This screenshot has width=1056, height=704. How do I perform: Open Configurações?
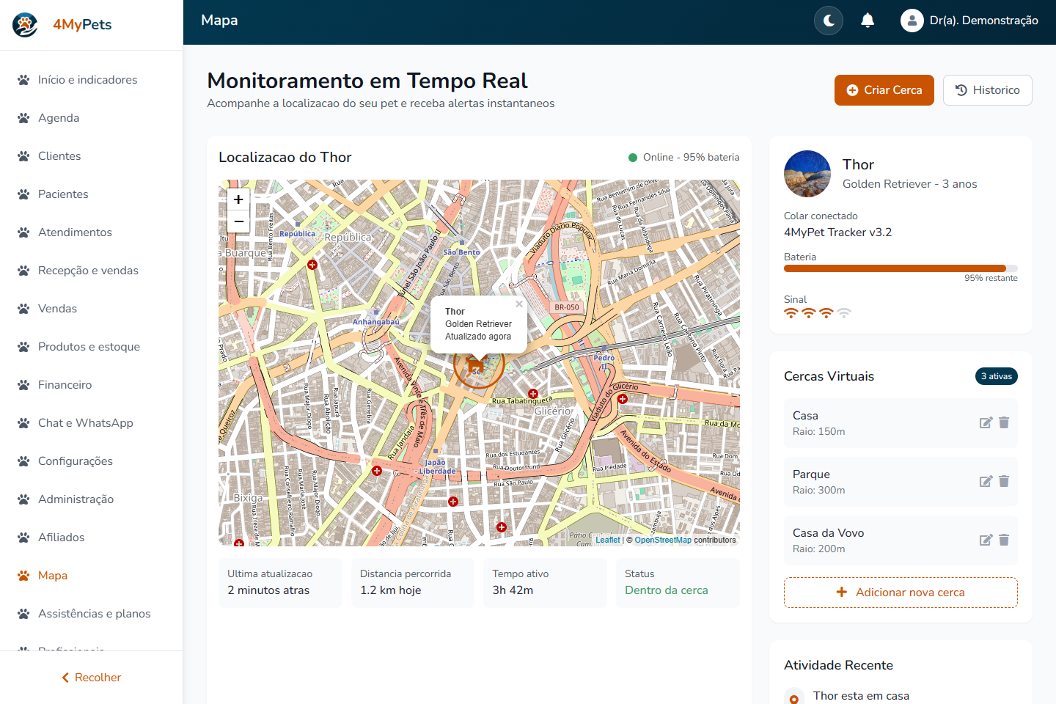(x=91, y=461)
